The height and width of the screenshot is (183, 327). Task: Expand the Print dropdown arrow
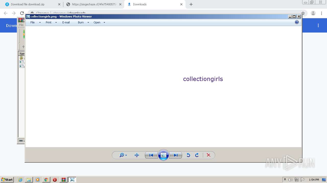pyautogui.click(x=56, y=22)
